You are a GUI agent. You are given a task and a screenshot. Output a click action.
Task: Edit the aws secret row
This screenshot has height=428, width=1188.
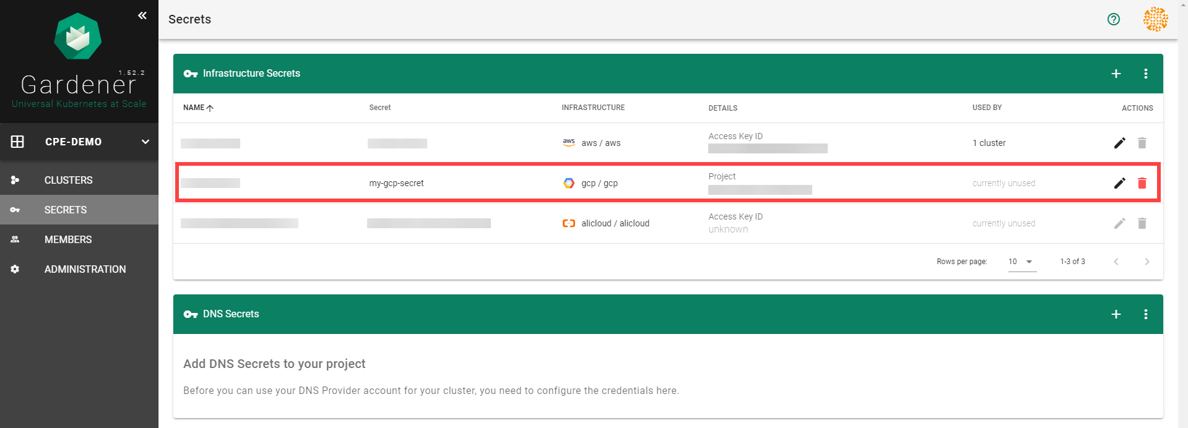1119,143
